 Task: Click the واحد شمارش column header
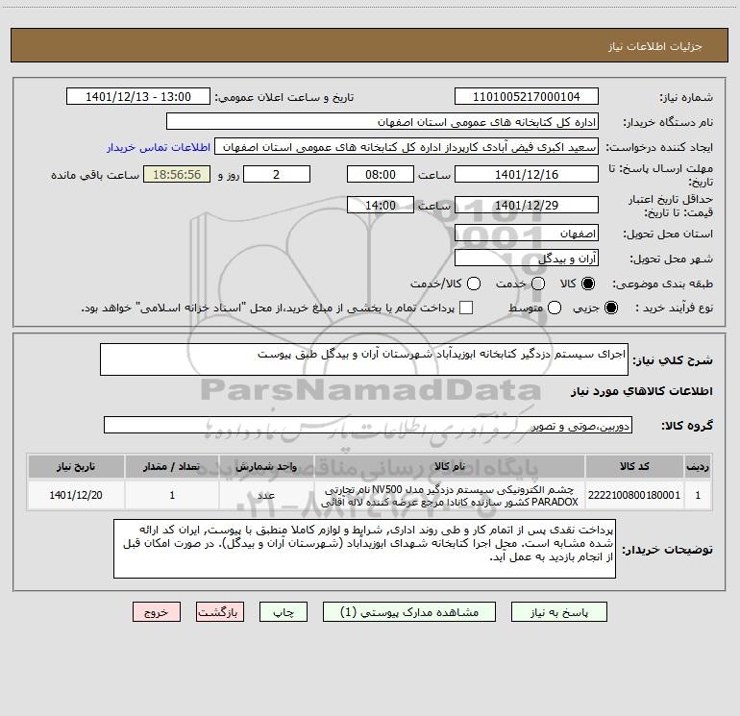click(266, 466)
